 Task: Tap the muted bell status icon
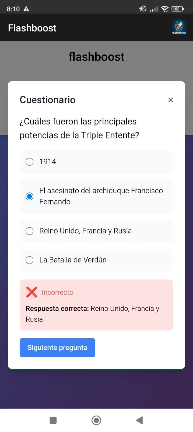[x=143, y=9]
